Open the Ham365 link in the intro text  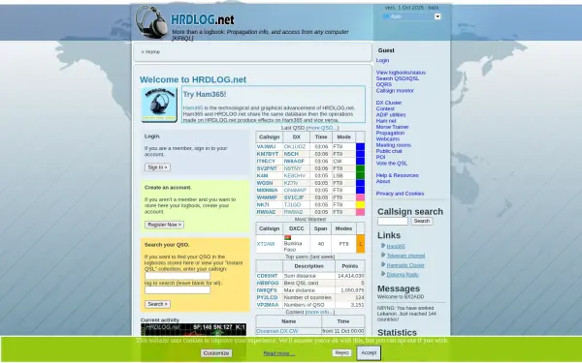click(x=193, y=107)
